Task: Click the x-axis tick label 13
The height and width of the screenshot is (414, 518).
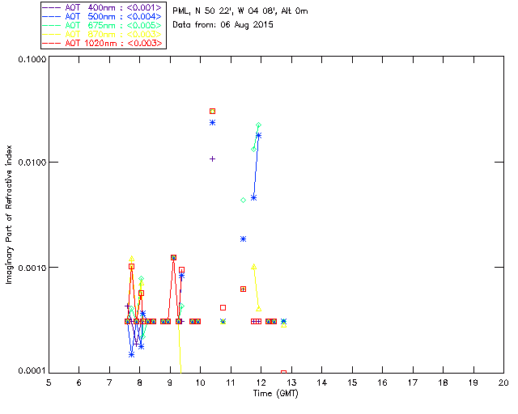Action: [x=291, y=382]
